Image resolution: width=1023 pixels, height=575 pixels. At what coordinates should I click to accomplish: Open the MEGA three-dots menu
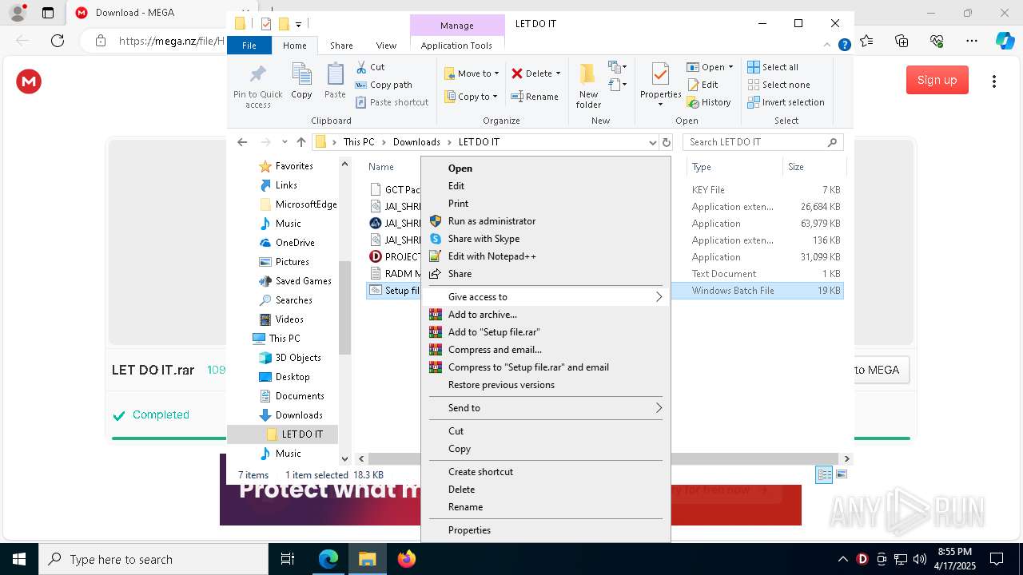point(994,81)
